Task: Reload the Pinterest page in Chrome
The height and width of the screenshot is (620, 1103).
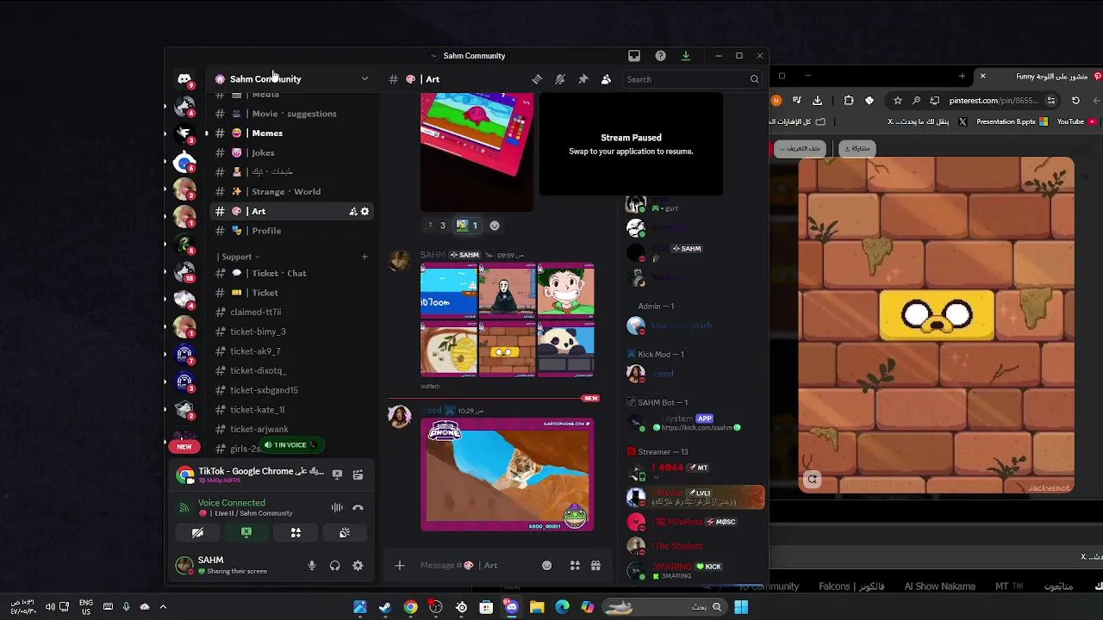Action: click(x=1075, y=101)
